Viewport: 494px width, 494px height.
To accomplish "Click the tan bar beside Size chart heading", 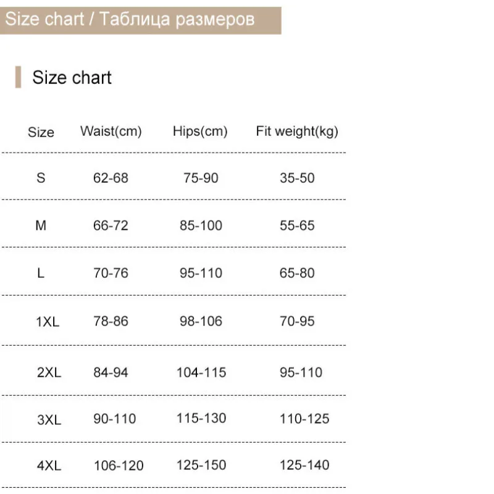I will click(19, 78).
